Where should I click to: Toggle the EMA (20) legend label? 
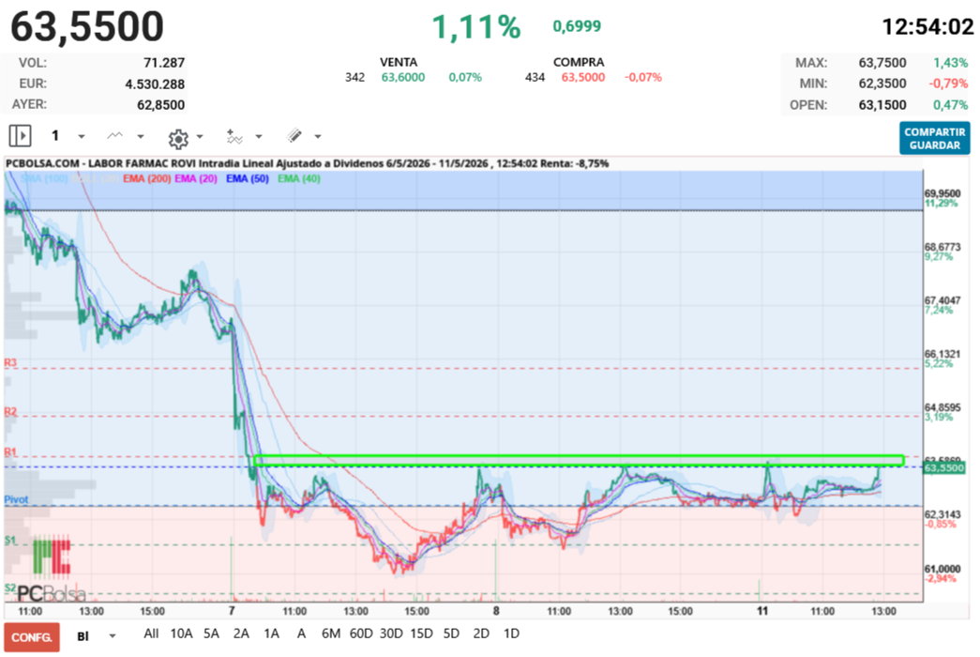196,178
